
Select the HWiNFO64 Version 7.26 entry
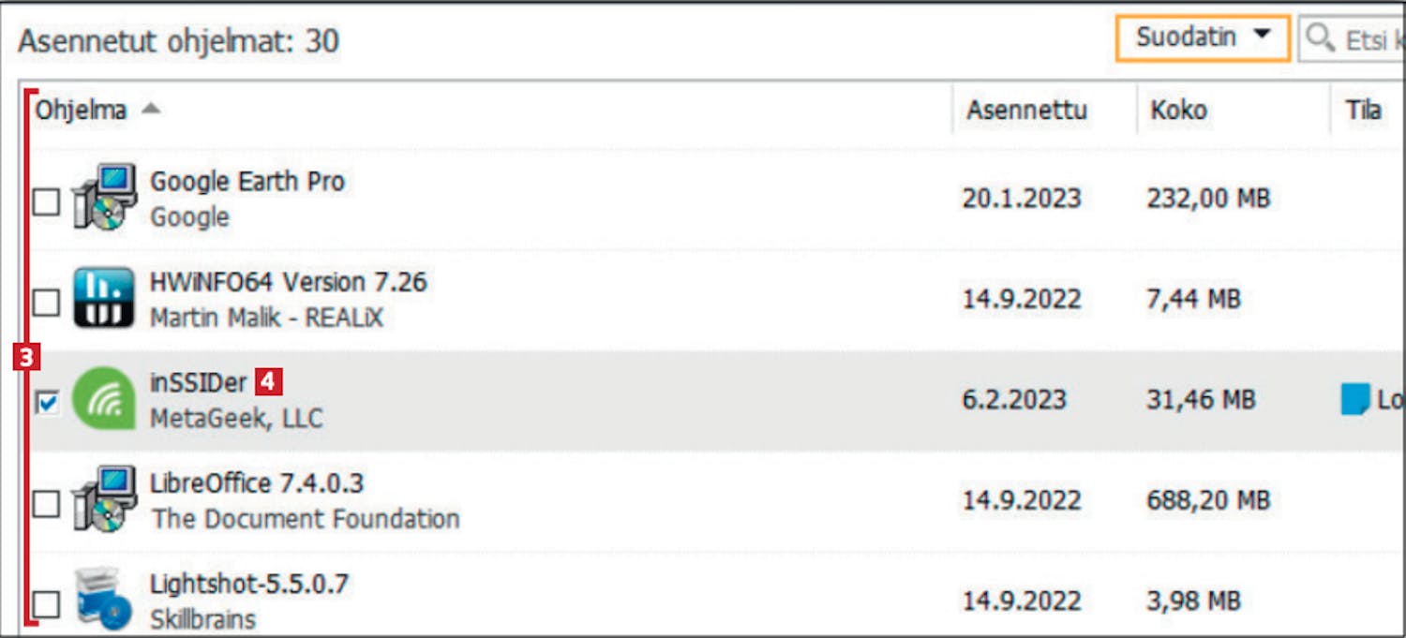pyautogui.click(x=288, y=282)
